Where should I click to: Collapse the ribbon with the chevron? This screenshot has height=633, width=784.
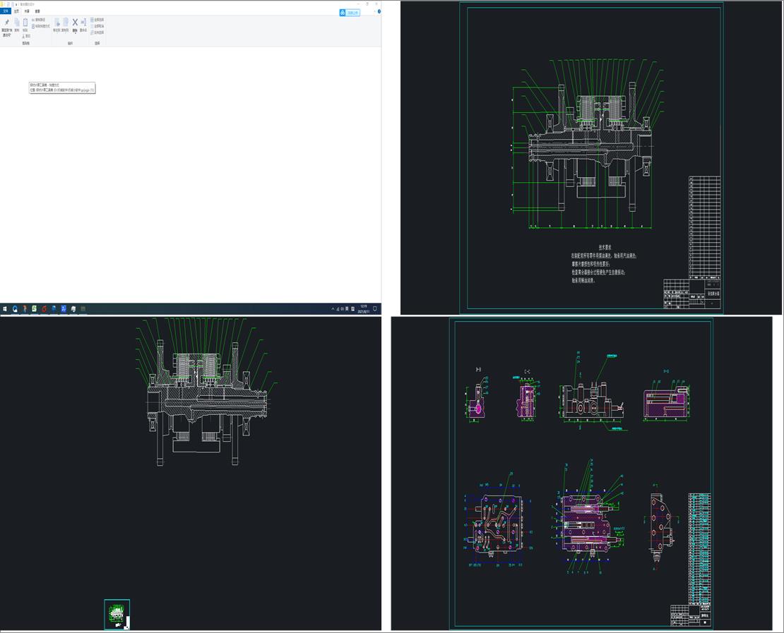pos(374,11)
